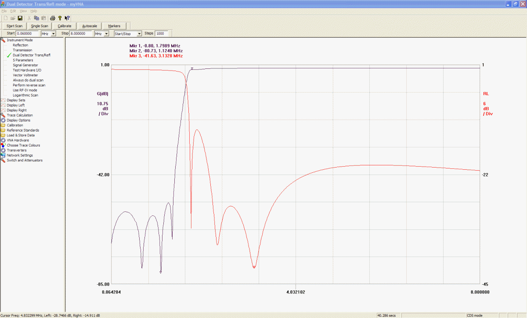Select Transmission instrument mode
Viewport: 527px width, 318px height.
tap(22, 50)
